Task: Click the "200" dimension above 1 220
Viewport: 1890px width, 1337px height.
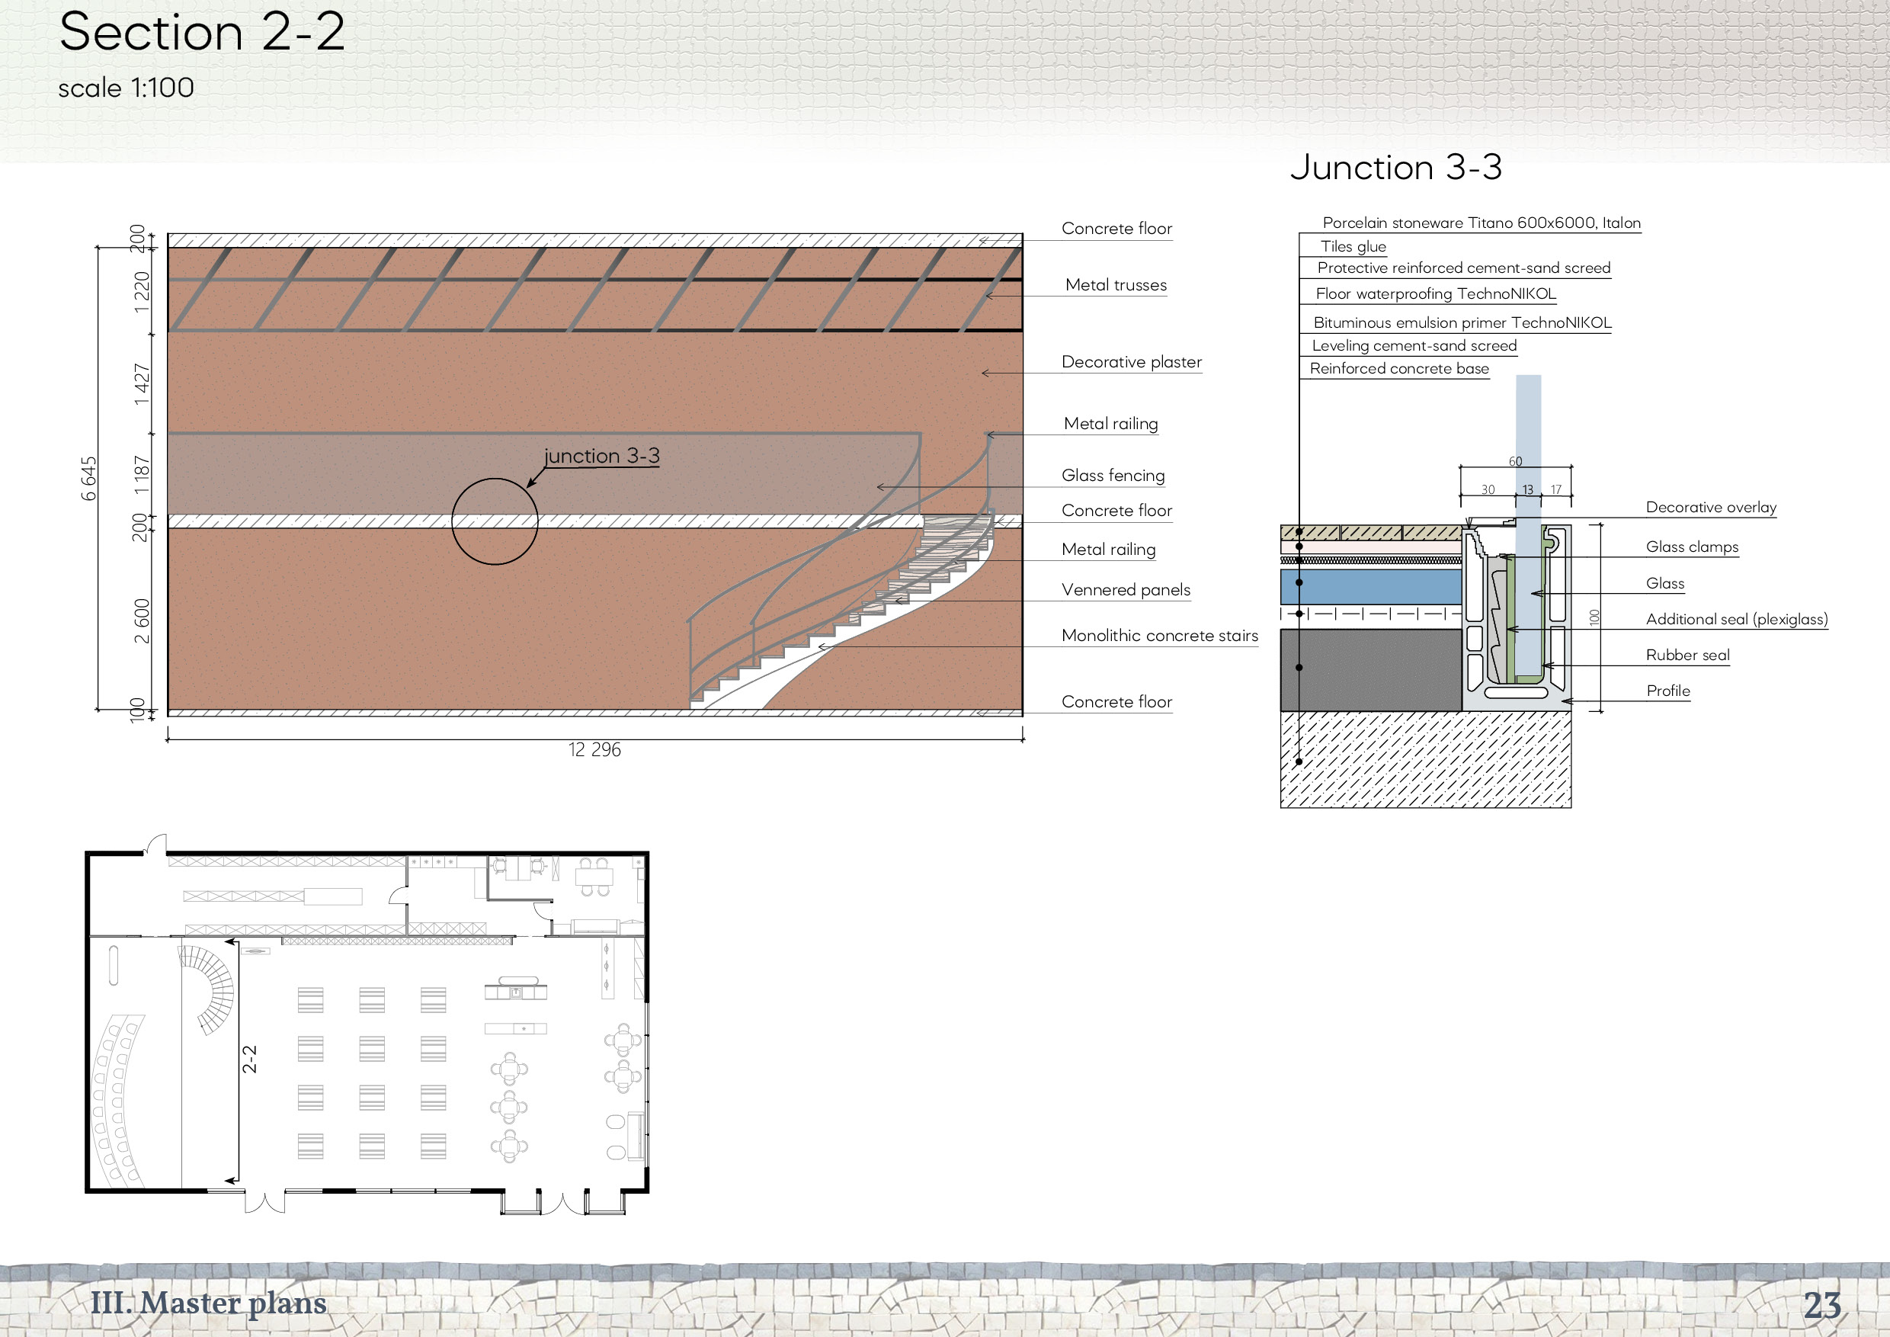Action: 138,238
